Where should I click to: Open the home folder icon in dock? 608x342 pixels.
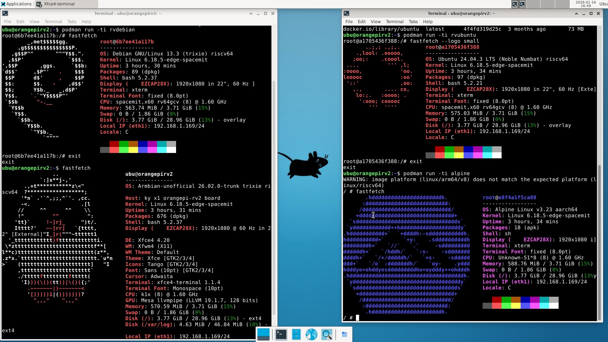[x=345, y=334]
